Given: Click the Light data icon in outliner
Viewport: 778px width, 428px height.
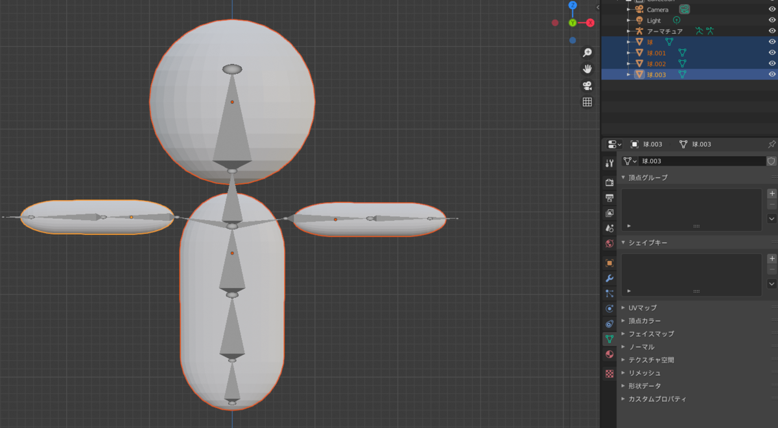Looking at the screenshot, I should 676,20.
